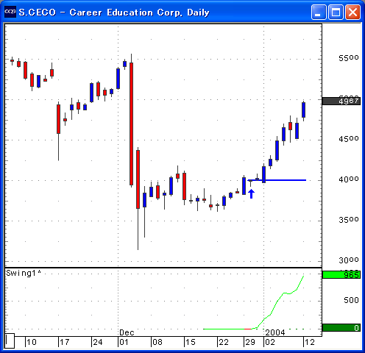Click the CQG icon in title bar
This screenshot has height=353, width=365.
click(10, 12)
